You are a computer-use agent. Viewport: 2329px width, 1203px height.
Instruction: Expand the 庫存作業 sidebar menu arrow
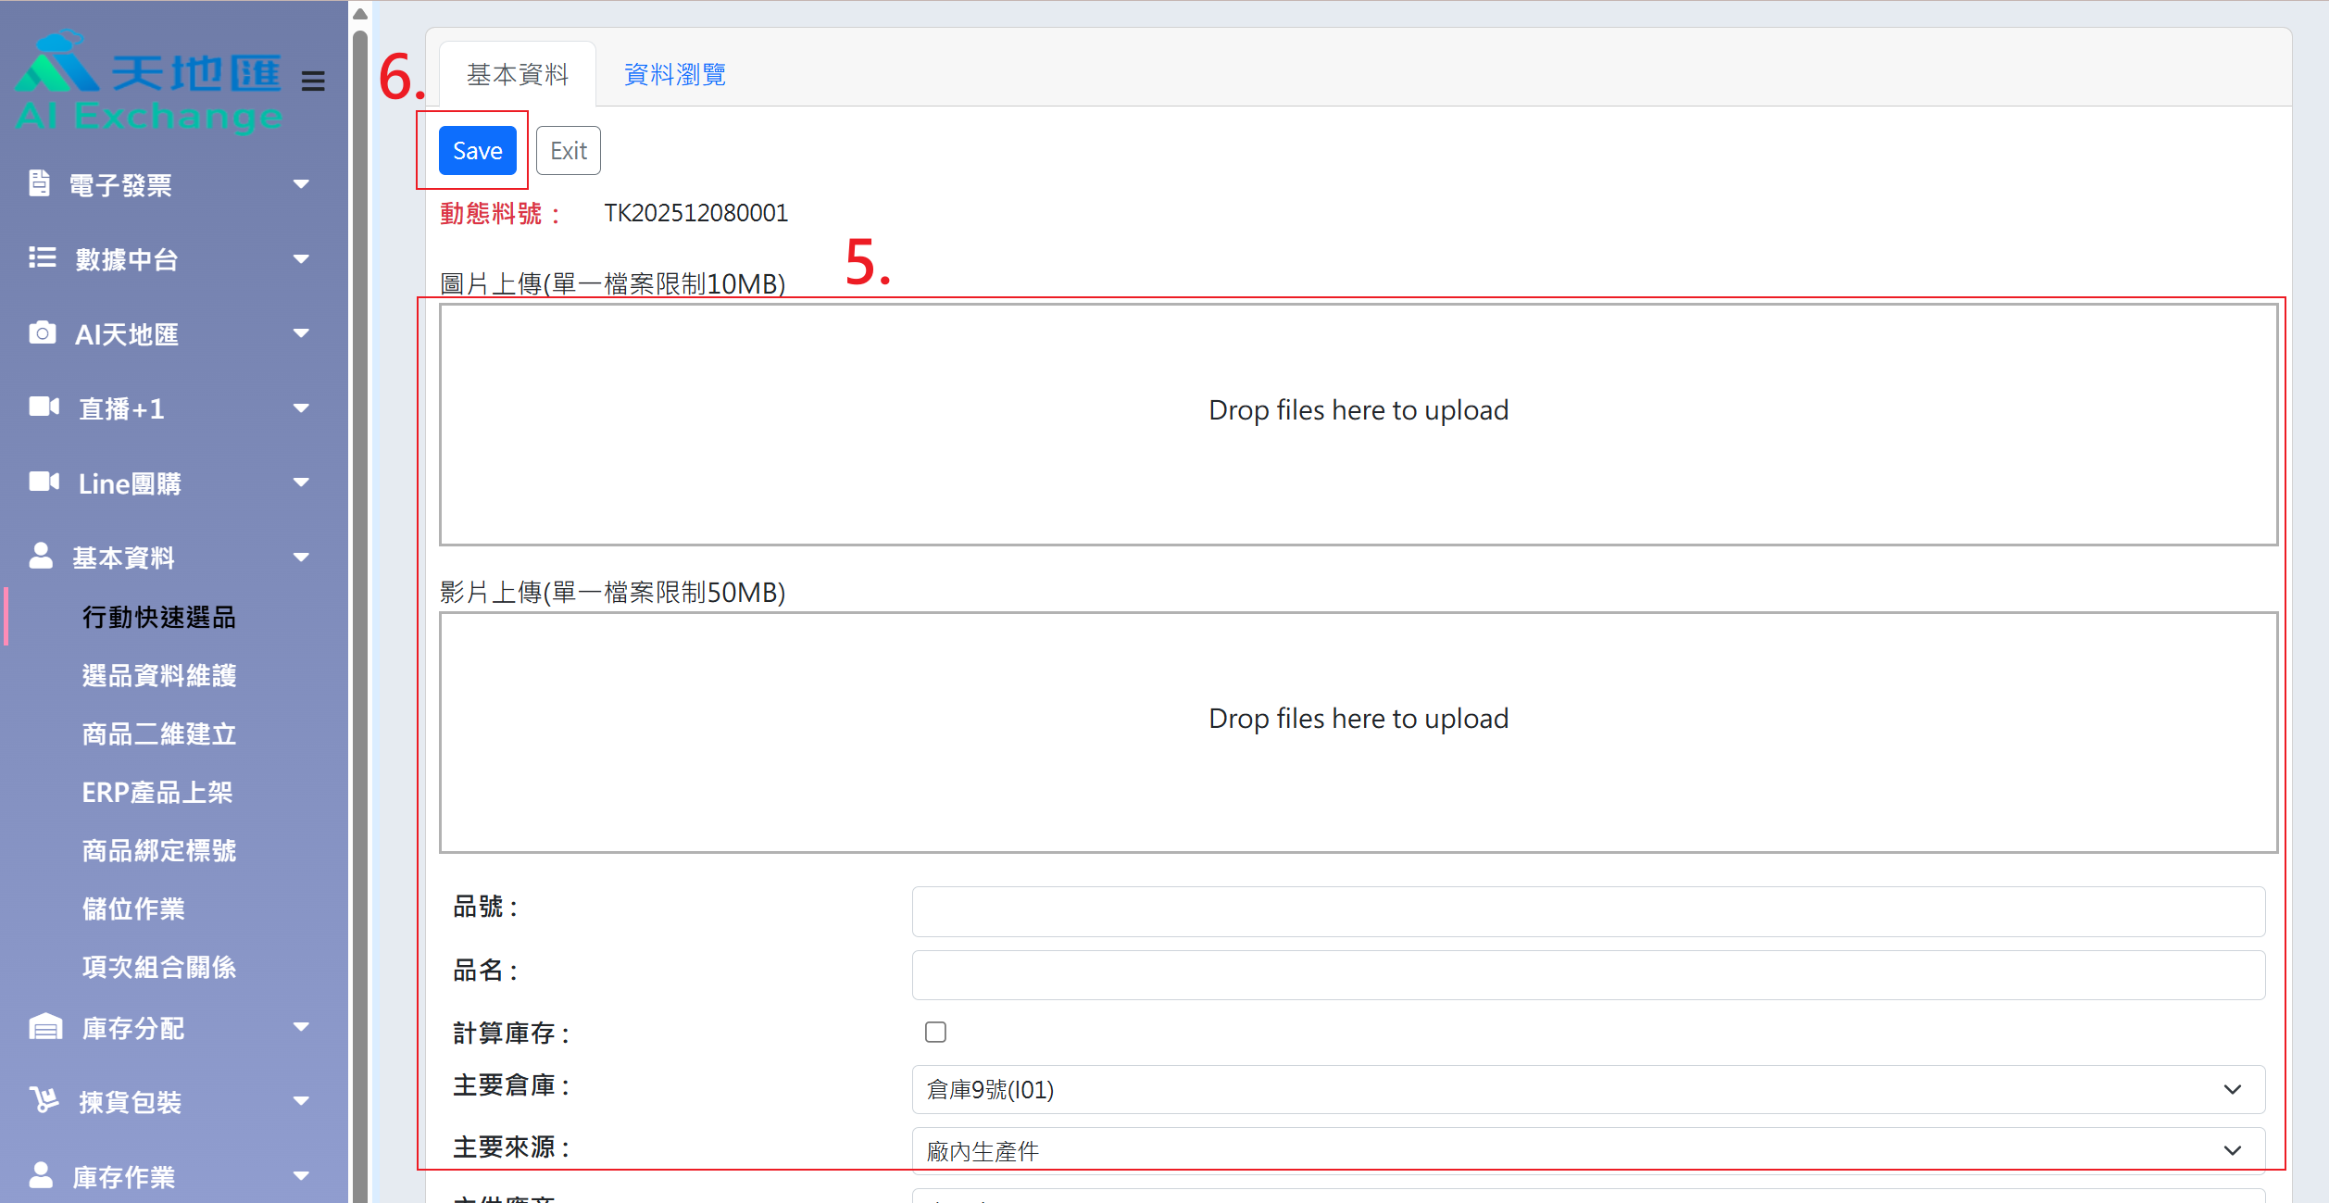click(x=300, y=1176)
